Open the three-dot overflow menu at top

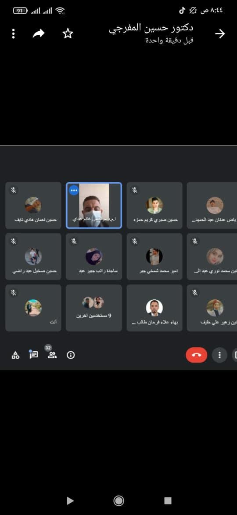(x=13, y=33)
